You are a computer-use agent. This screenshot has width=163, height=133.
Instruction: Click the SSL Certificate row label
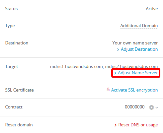19,90
